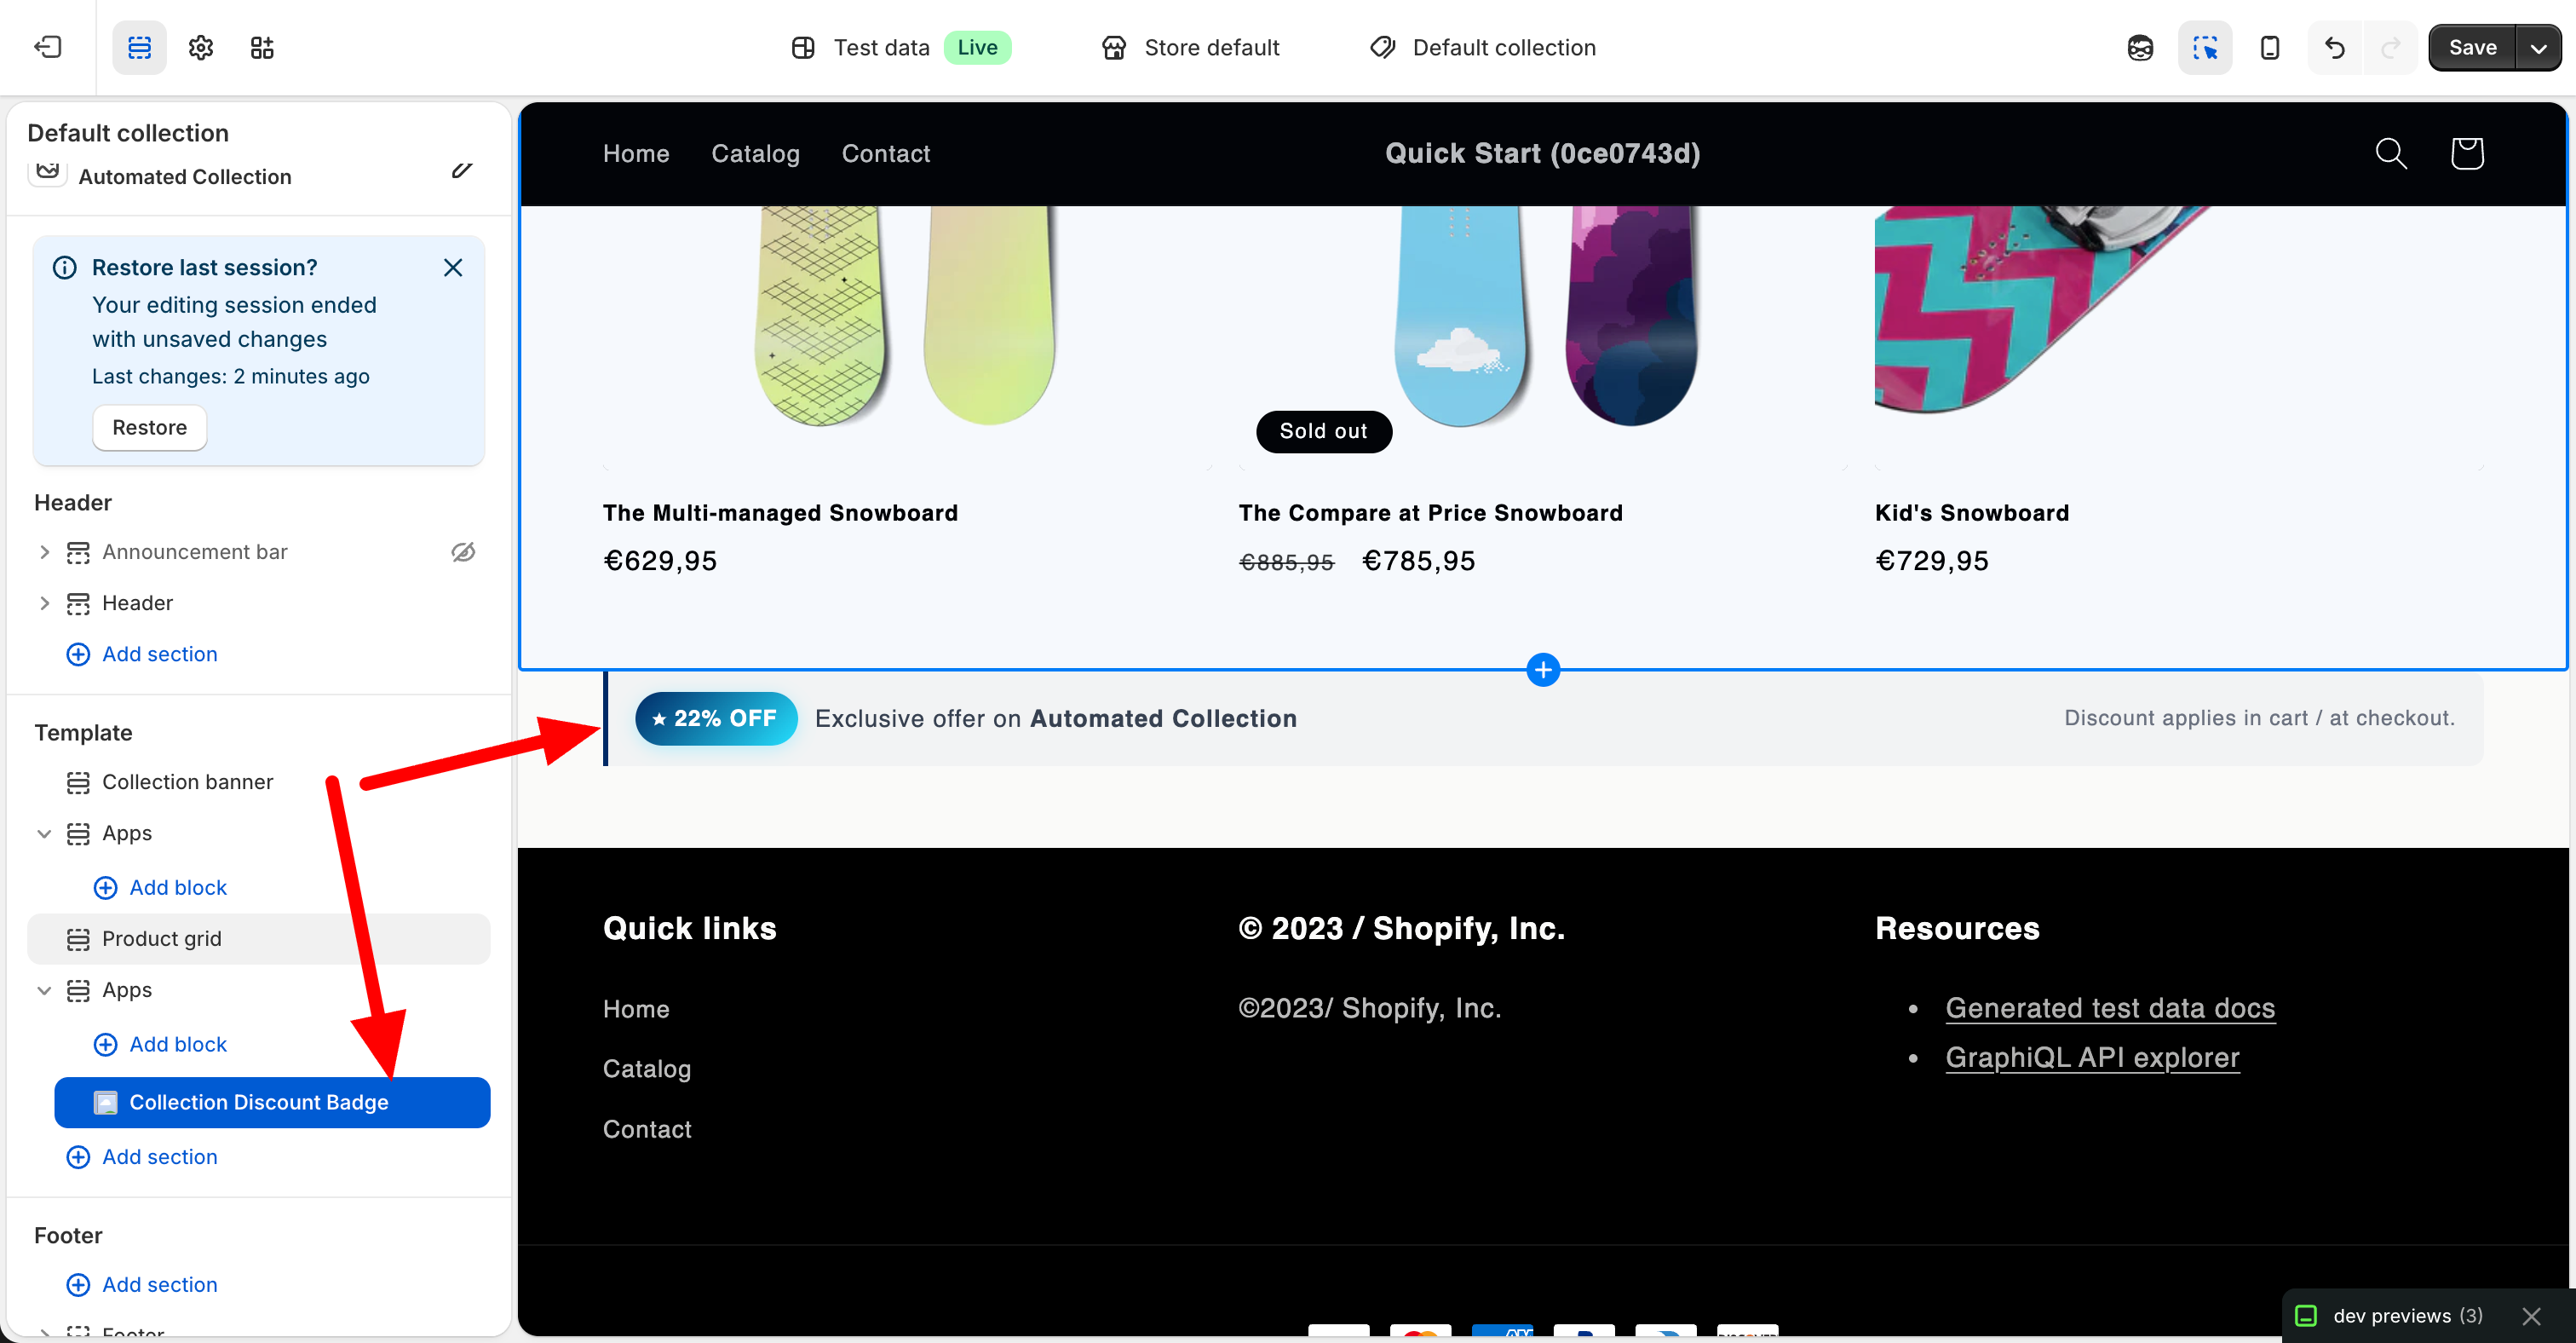Dismiss the Restore last session banner
2576x1343 pixels.
point(453,267)
